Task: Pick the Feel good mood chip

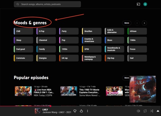Action: [23, 49]
